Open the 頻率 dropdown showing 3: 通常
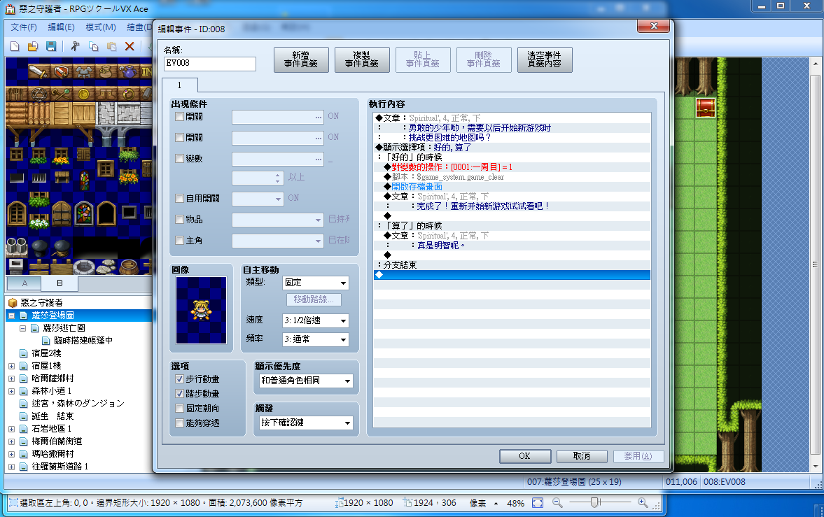824x517 pixels. click(x=315, y=339)
